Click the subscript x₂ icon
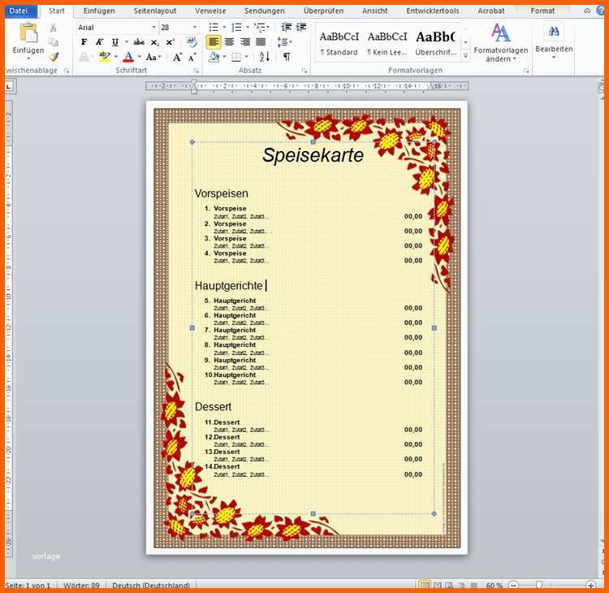 click(156, 42)
